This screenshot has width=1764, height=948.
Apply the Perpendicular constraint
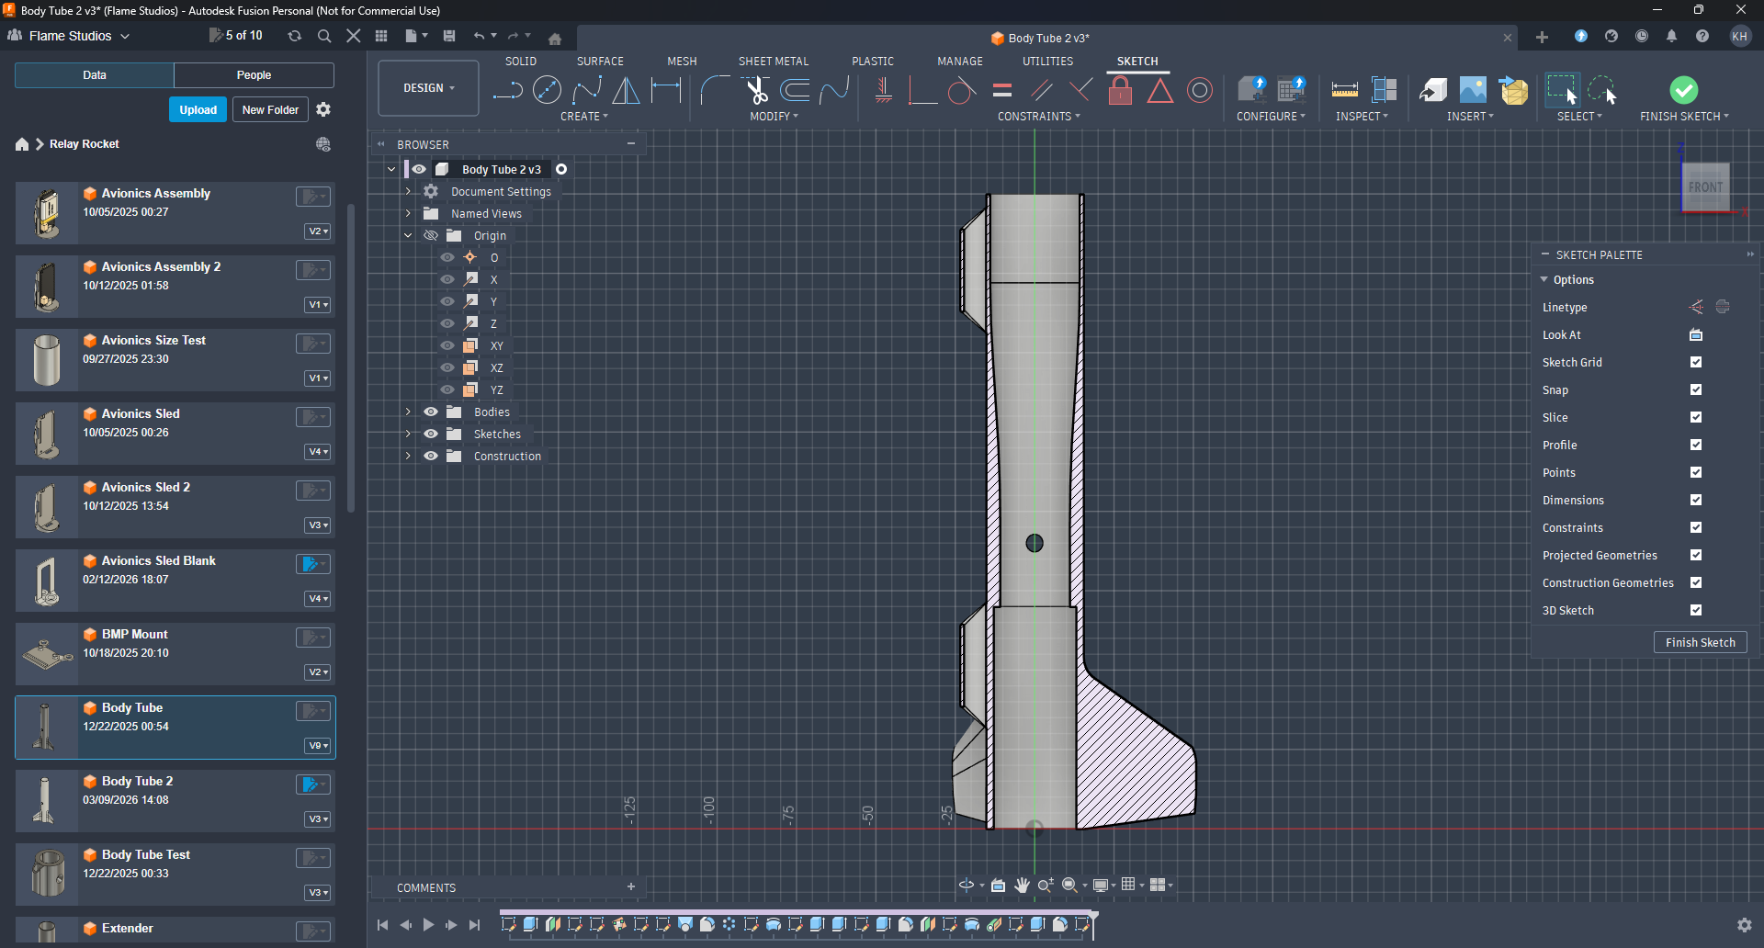click(x=1081, y=90)
